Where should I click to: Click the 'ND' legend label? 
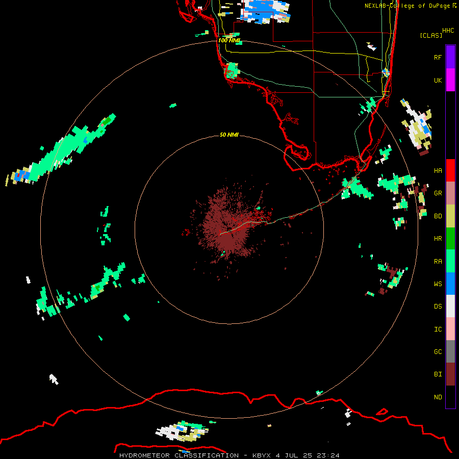[x=438, y=397]
